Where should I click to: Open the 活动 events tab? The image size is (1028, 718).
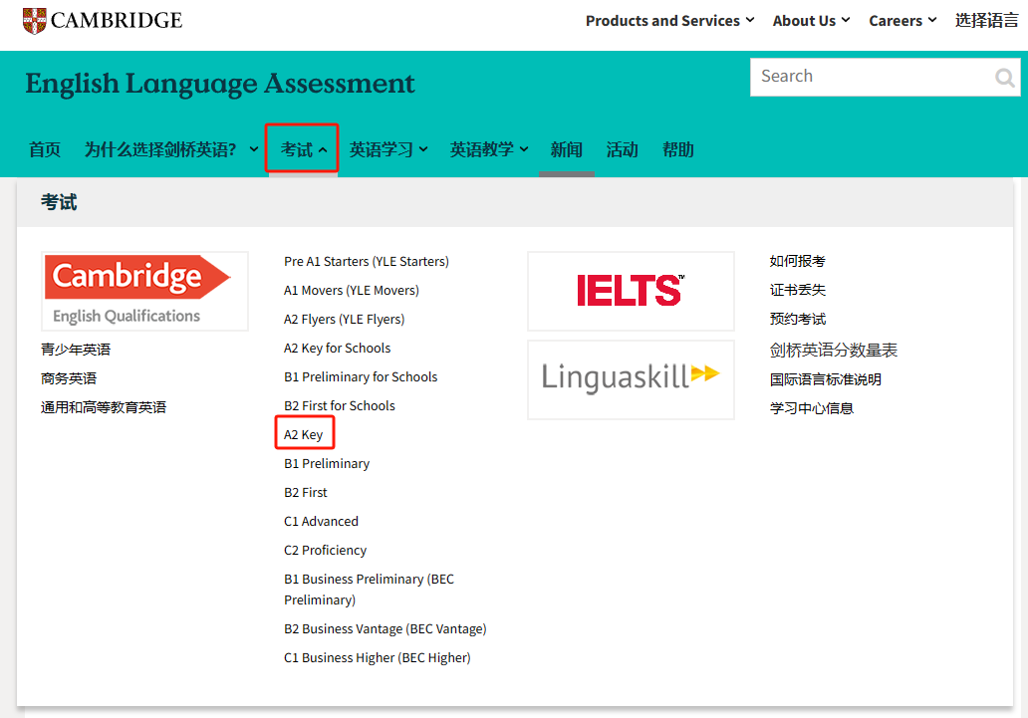623,149
